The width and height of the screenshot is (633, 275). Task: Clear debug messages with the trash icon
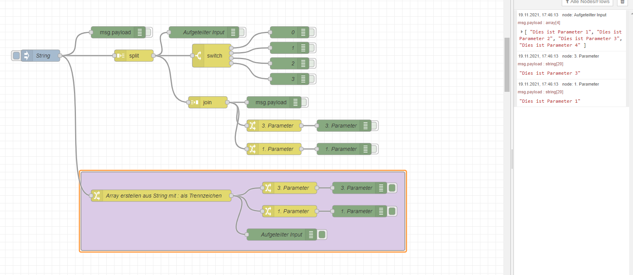click(622, 2)
